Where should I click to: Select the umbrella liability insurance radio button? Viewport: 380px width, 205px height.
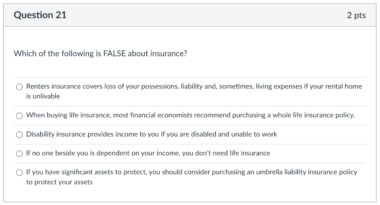(x=19, y=172)
